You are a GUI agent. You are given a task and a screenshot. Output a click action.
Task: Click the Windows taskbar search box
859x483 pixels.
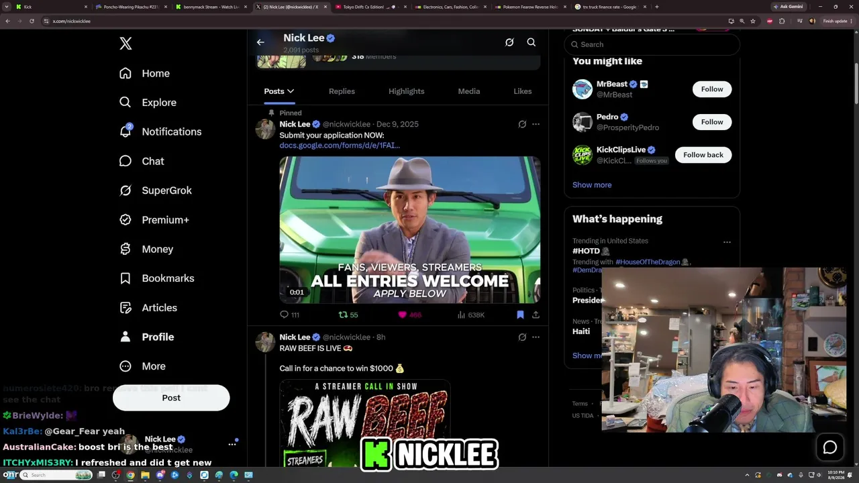[x=57, y=475]
